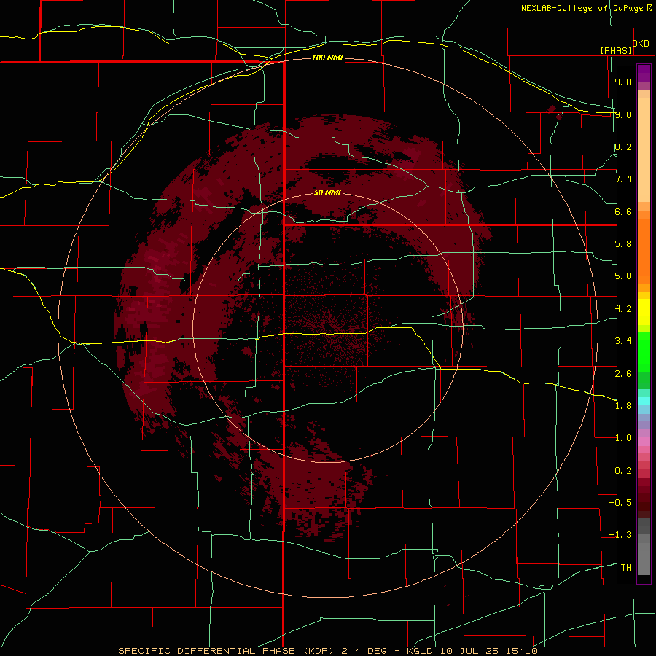Click the 9.8 legend value
The width and height of the screenshot is (656, 656).
[x=623, y=82]
